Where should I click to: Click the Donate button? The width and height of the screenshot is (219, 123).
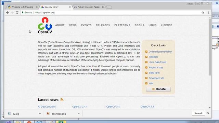[x=158, y=89]
